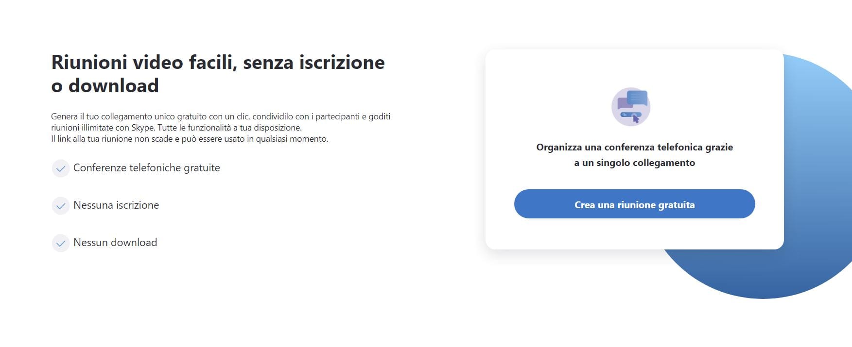Image resolution: width=852 pixels, height=347 pixels.
Task: Click the mouse cursor icon in the illustration
Action: click(x=636, y=118)
